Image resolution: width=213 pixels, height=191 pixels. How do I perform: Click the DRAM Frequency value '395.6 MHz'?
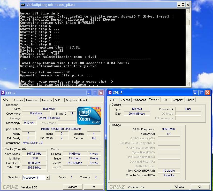(169, 129)
